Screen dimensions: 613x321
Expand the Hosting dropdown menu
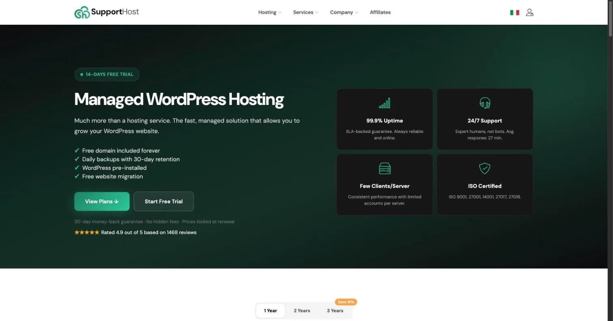coord(270,12)
